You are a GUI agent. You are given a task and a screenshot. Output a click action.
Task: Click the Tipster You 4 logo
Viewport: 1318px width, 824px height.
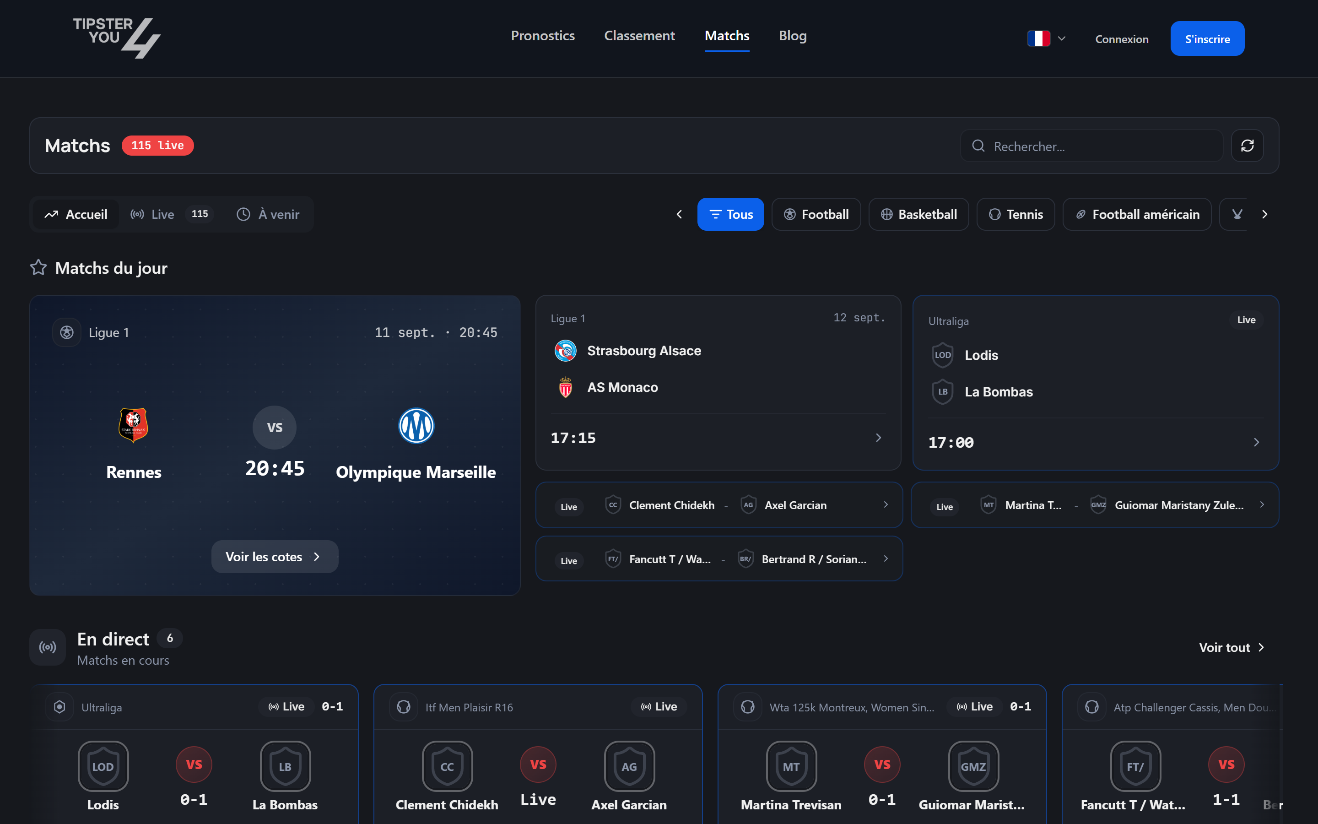coord(117,38)
